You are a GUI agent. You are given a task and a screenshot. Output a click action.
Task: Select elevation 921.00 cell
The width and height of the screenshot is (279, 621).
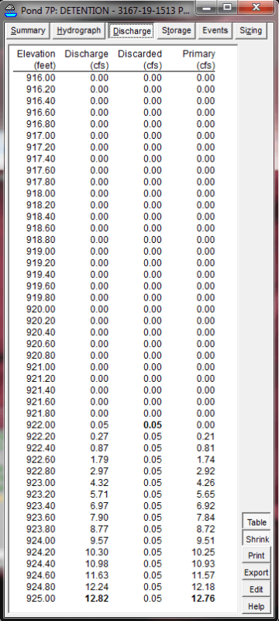pyautogui.click(x=41, y=366)
